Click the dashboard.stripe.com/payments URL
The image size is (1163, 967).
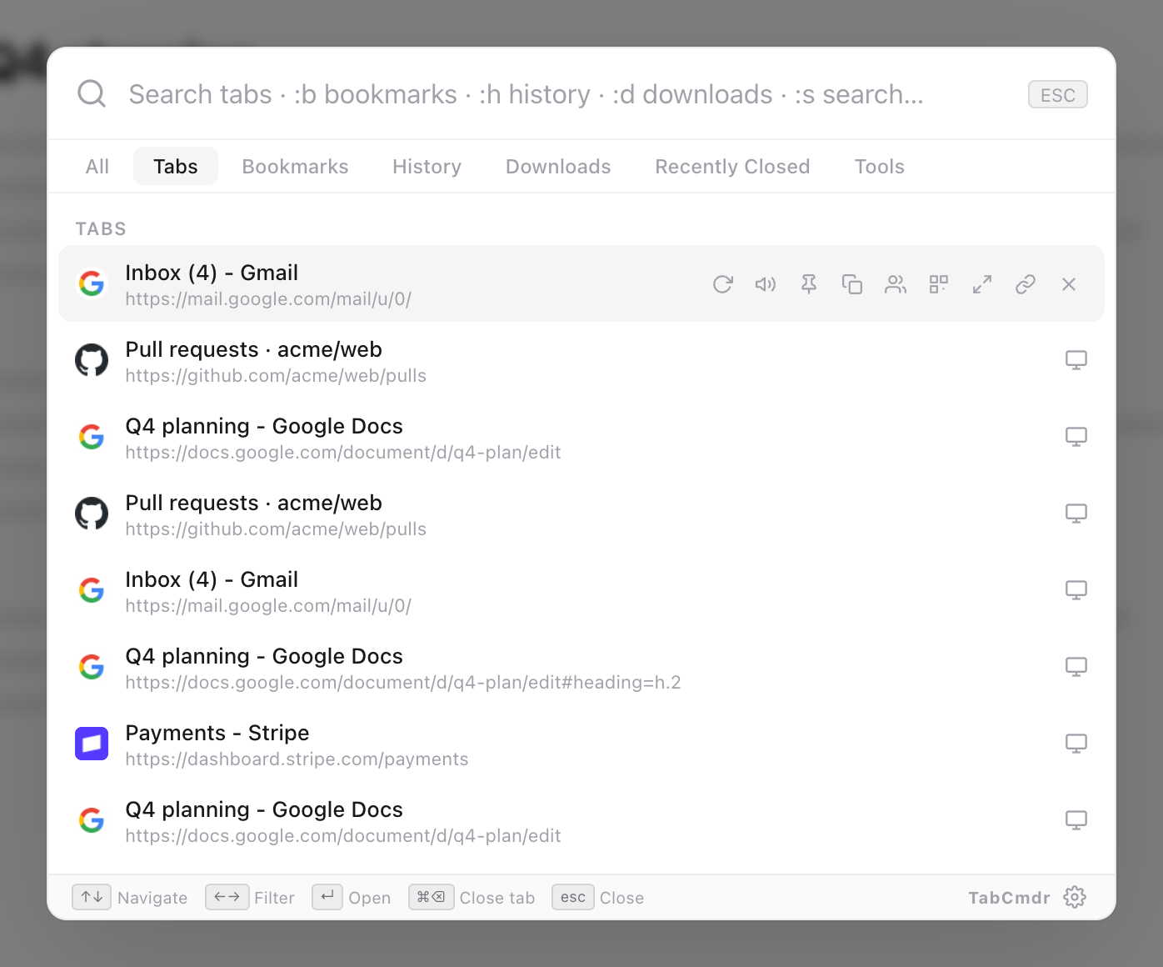(x=297, y=759)
